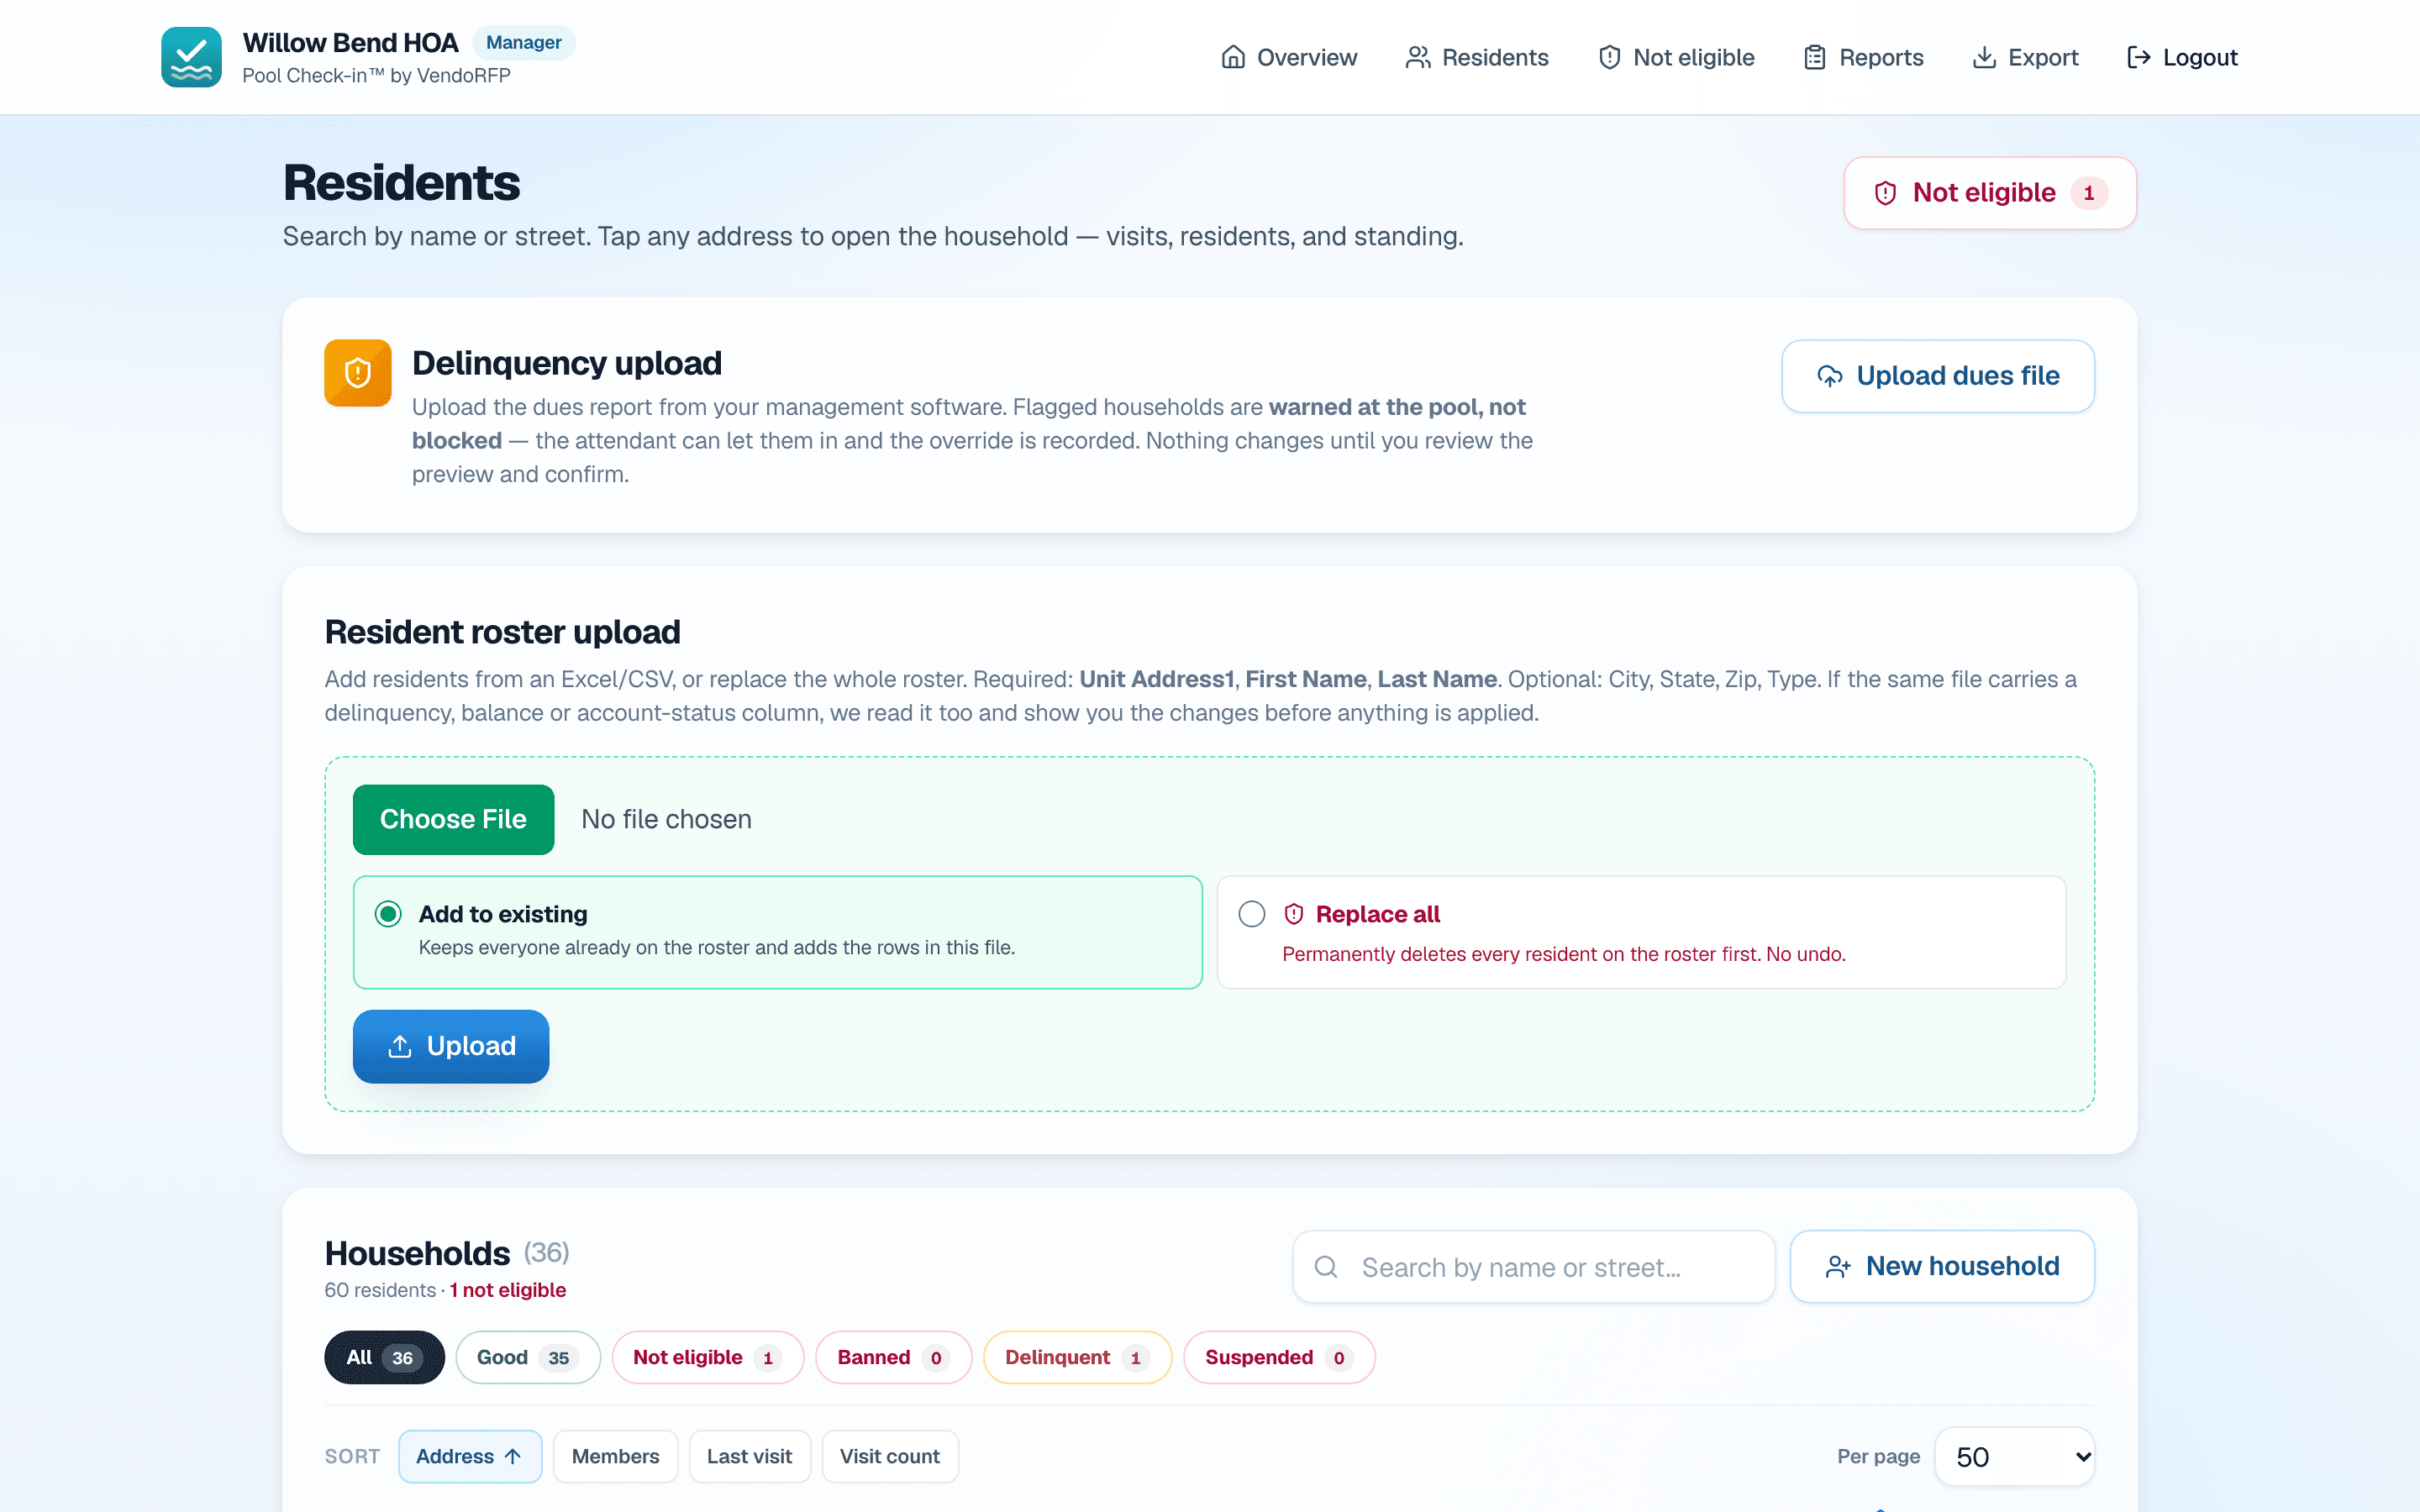2420x1512 pixels.
Task: Filter households by Not eligible chip
Action: click(708, 1357)
